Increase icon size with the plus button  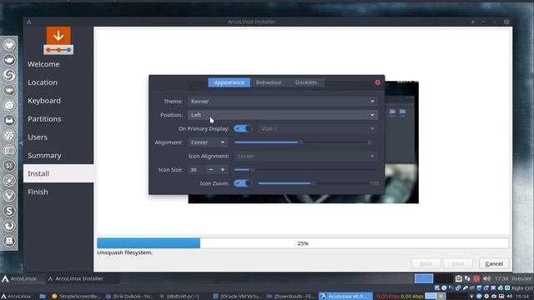click(223, 169)
